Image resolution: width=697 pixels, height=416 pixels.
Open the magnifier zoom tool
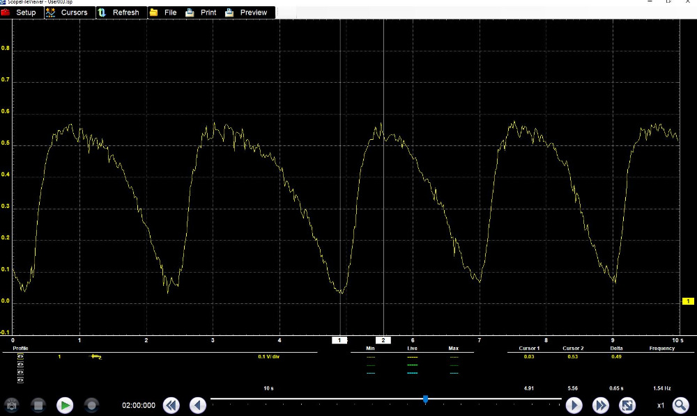tap(680, 405)
